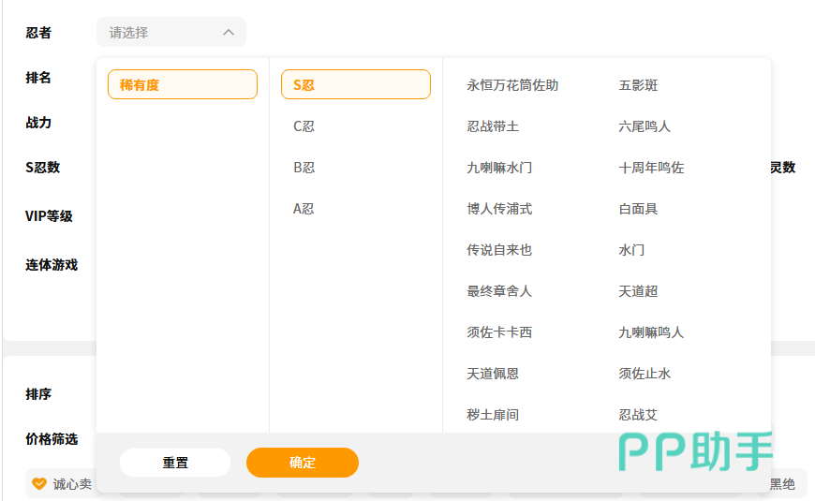Click the 战力 filter label
This screenshot has height=501, width=815.
38,123
